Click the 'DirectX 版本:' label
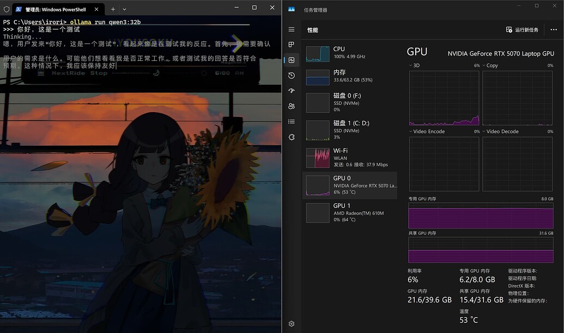 (x=521, y=286)
